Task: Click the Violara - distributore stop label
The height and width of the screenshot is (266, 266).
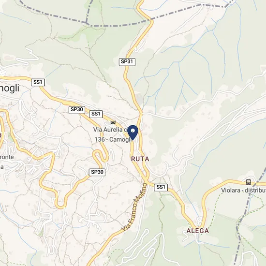Action: point(243,191)
